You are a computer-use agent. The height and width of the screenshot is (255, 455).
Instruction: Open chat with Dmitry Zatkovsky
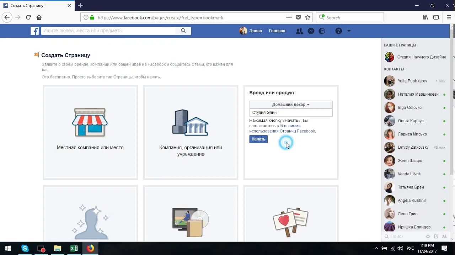415,147
